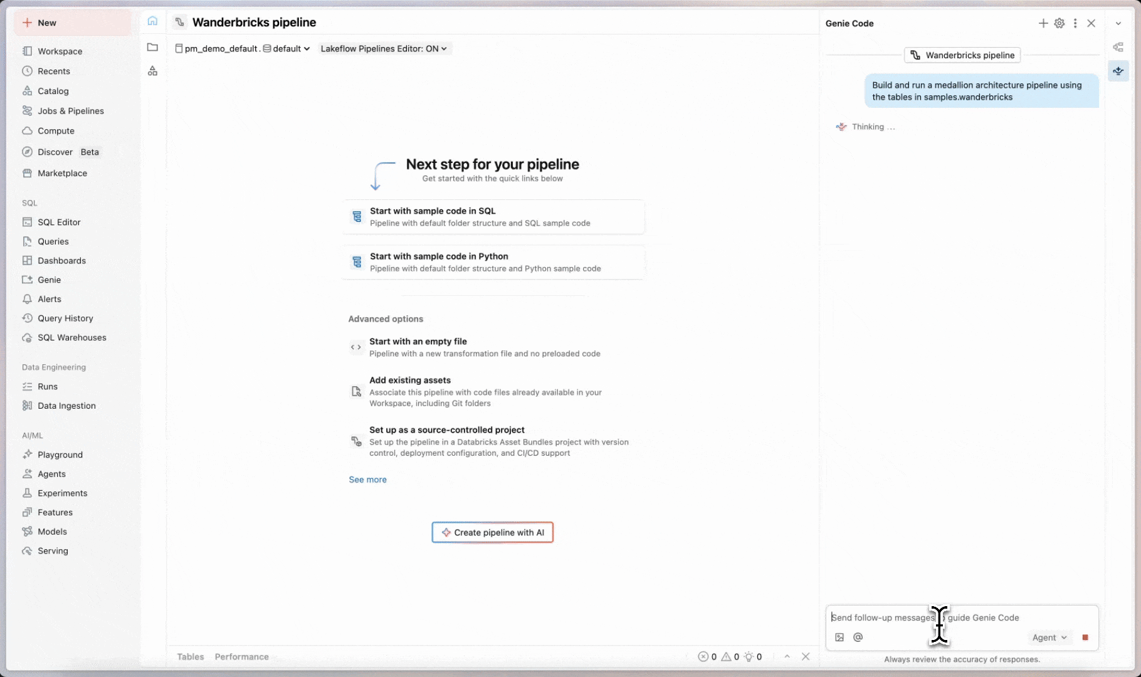Image resolution: width=1141 pixels, height=677 pixels.
Task: Click the @ mention icon in chat input
Action: 858,638
